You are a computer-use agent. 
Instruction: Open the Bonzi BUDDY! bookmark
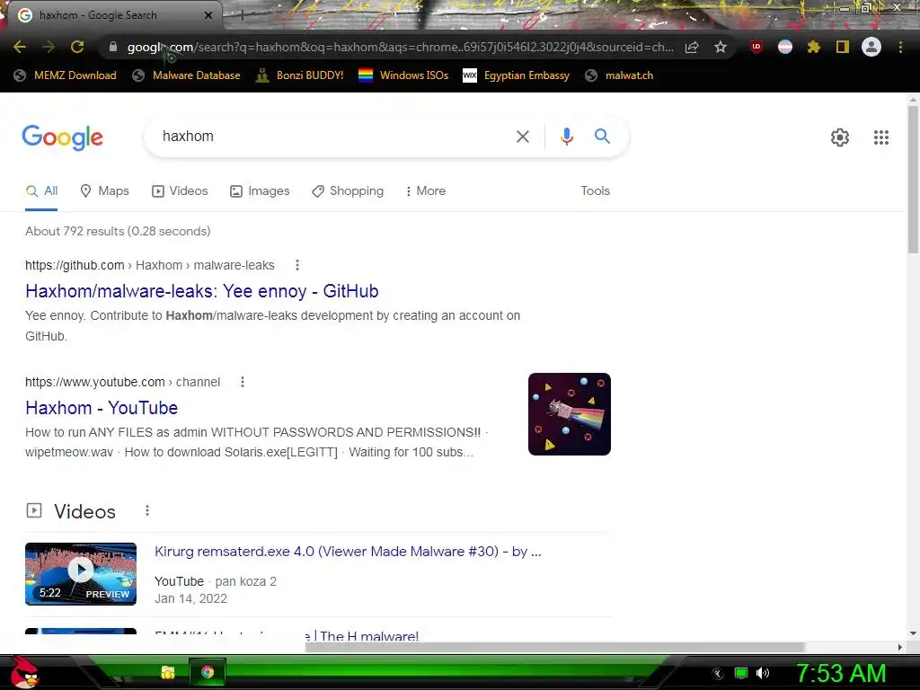[x=300, y=75]
